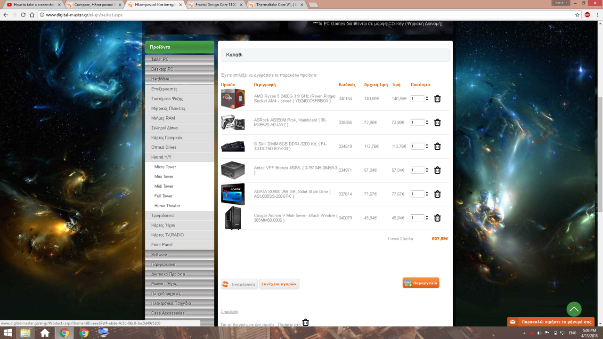
Task: Click the Παραγγελία order button
Action: coord(421,283)
